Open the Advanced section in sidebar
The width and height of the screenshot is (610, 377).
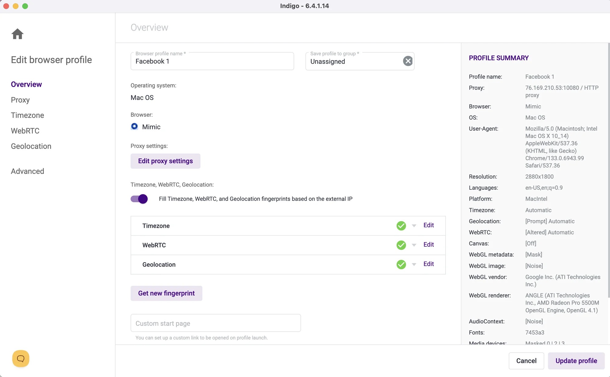click(27, 171)
